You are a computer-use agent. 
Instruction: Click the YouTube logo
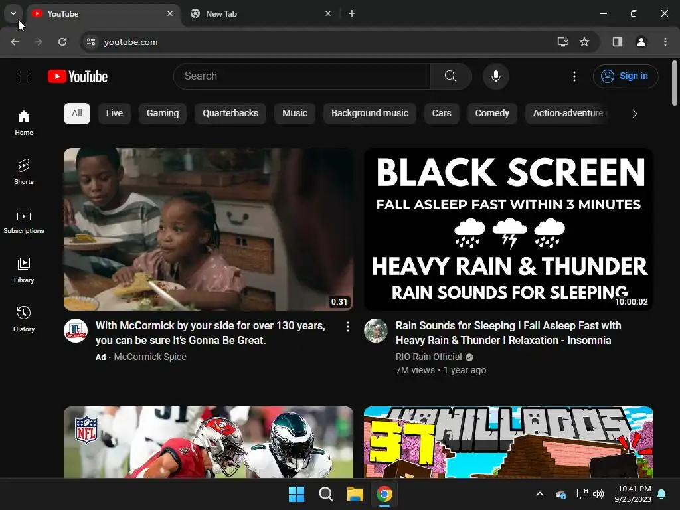78,76
